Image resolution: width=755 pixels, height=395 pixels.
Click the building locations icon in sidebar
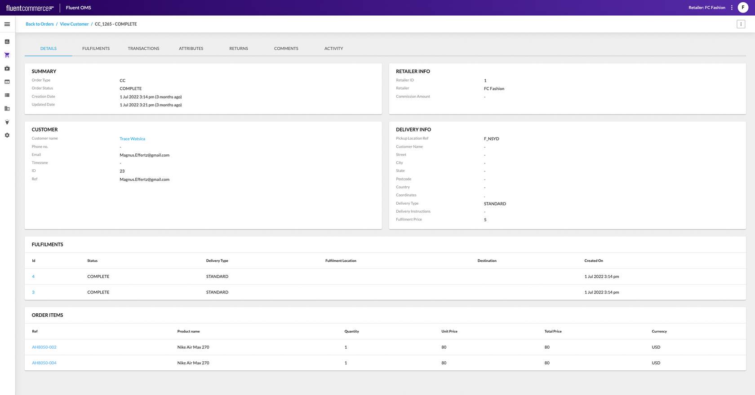tap(7, 109)
